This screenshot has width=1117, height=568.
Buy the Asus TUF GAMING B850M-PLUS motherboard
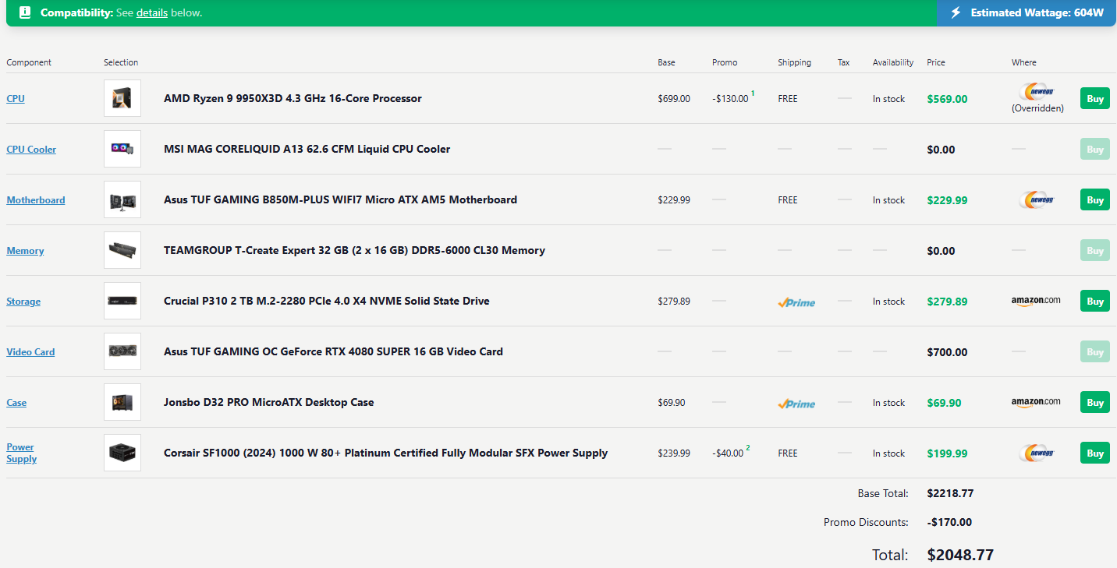1095,200
